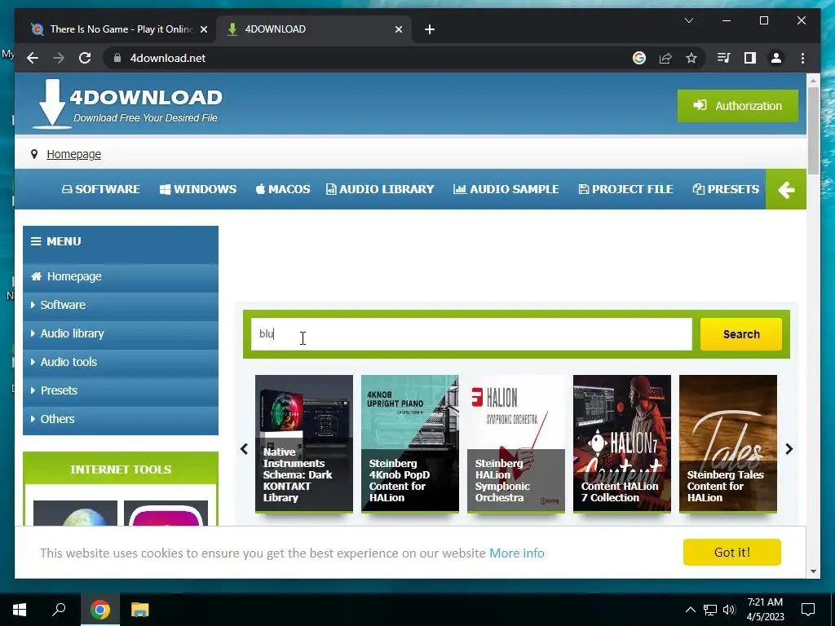Open the volume tray icon
Image resolution: width=835 pixels, height=626 pixels.
(x=729, y=610)
